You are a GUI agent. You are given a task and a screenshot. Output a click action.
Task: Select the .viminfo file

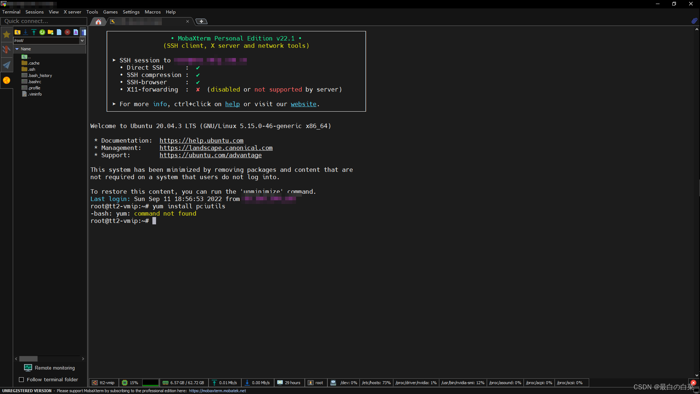tap(32, 94)
